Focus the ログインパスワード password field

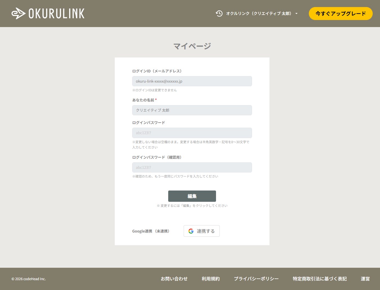(x=192, y=133)
